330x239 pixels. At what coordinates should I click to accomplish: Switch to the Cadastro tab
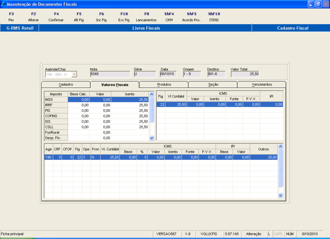tap(66, 85)
